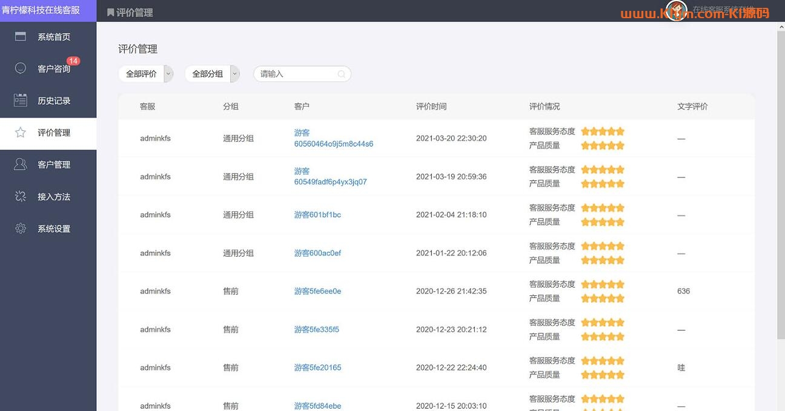
Task: Click the search magnifier icon
Action: 342,74
